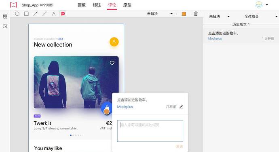
Task: Select the rectangle comment tool
Action: tap(26, 14)
